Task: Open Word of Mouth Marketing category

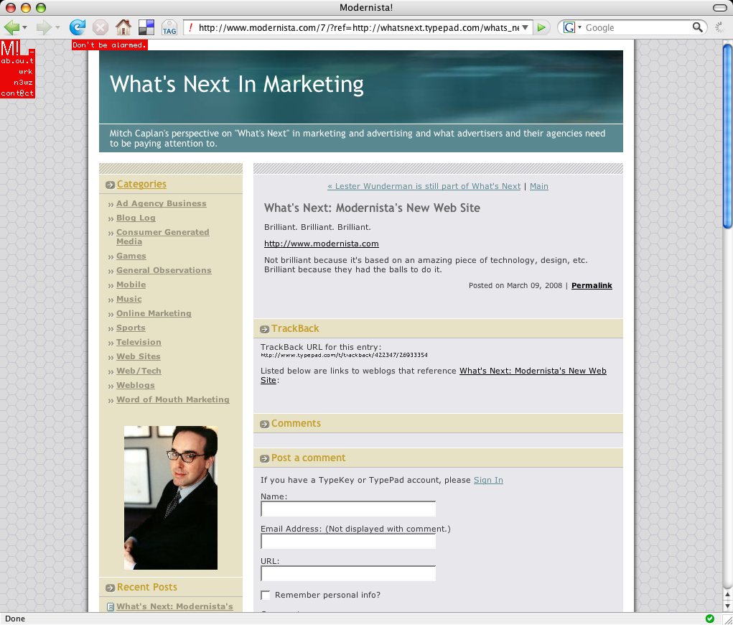Action: [173, 400]
